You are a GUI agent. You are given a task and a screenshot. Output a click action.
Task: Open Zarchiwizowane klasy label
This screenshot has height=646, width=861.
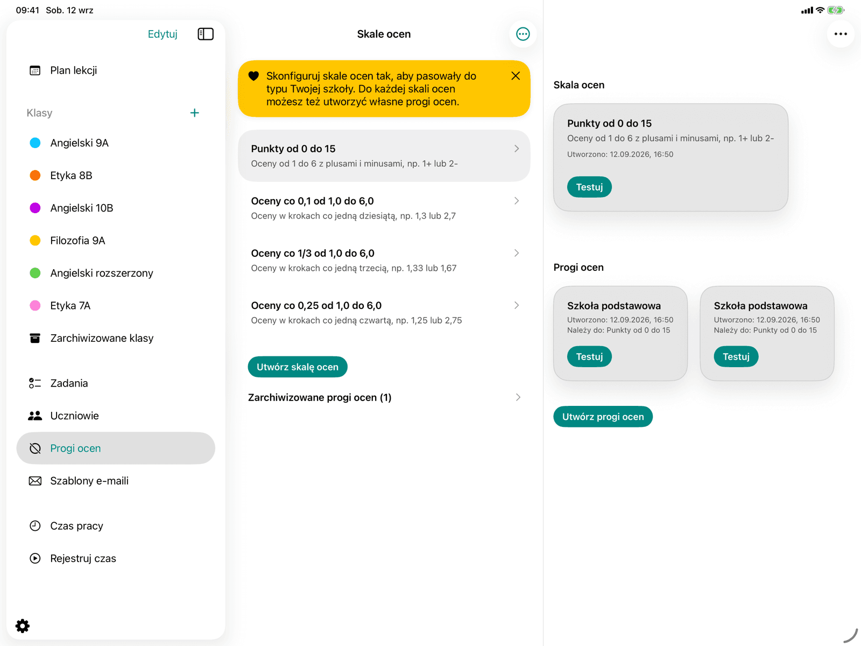[102, 338]
